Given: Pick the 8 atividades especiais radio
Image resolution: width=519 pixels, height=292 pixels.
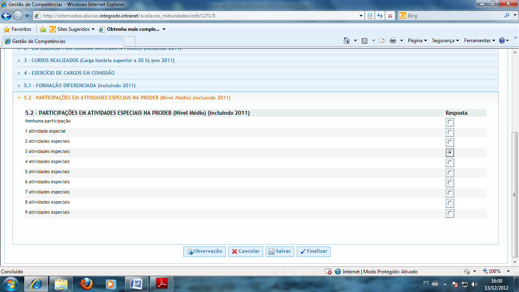Looking at the screenshot, I should click(x=450, y=203).
